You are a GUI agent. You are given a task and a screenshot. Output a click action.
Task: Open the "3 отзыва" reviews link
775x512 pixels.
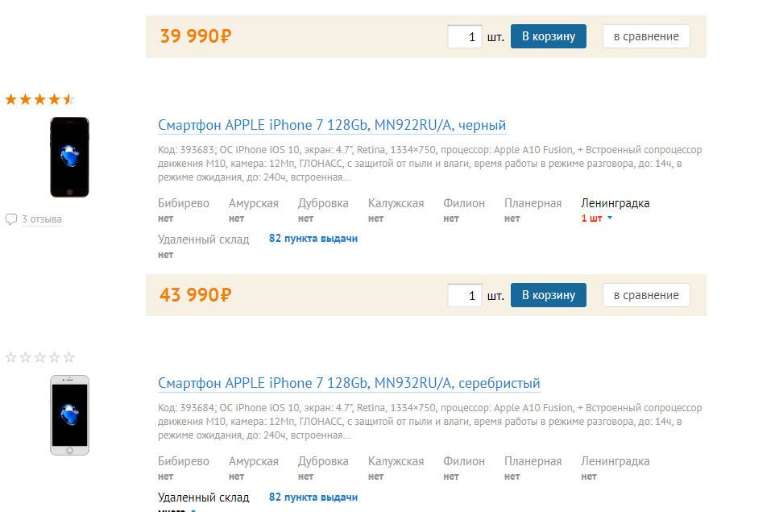click(x=42, y=219)
